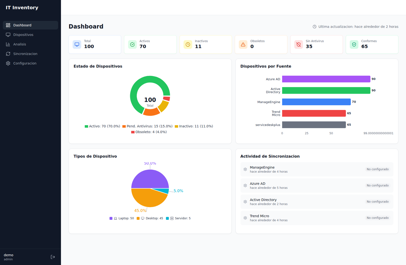Click the Analisis bar chart icon
Screen dimensions: 406x265
(8, 44)
